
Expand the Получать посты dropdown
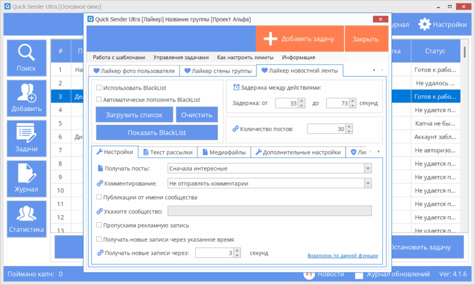point(368,169)
